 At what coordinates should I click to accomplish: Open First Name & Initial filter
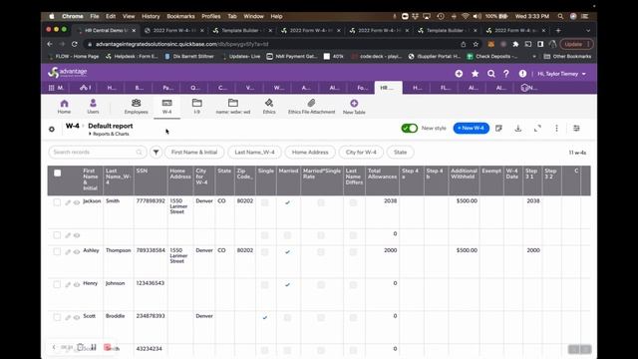tap(194, 153)
